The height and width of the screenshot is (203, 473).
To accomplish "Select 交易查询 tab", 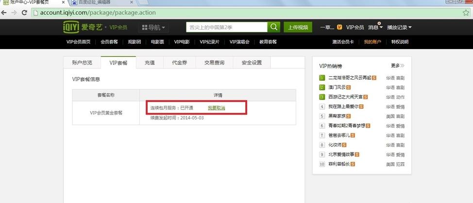I will [214, 63].
